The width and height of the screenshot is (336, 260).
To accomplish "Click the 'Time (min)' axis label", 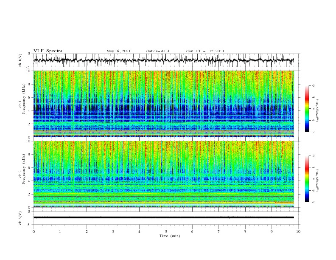I will [x=170, y=236].
